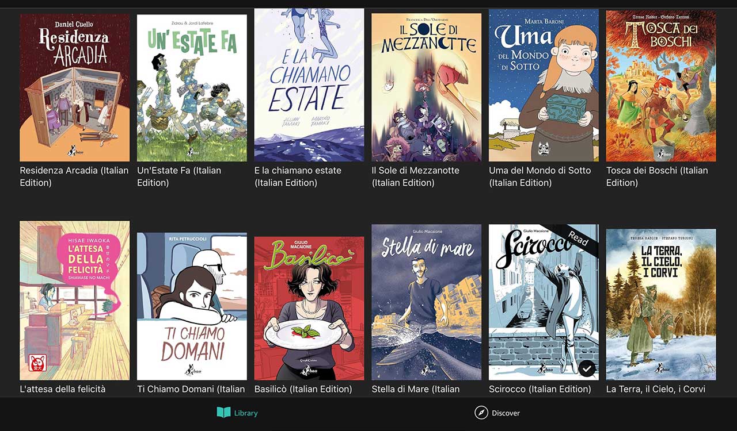Open Ti Chiamo Domani book cover
The width and height of the screenshot is (737, 431).
click(192, 306)
